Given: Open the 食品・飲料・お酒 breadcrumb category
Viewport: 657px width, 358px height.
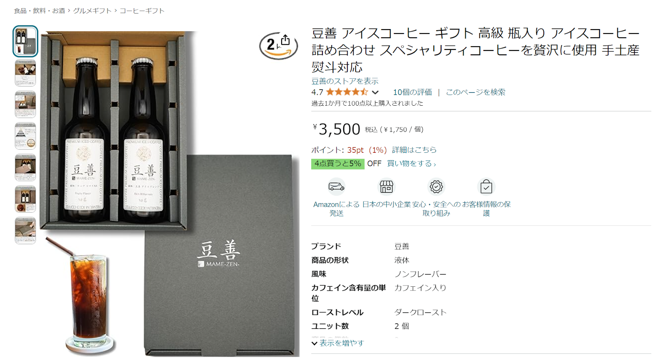Looking at the screenshot, I should pyautogui.click(x=39, y=11).
